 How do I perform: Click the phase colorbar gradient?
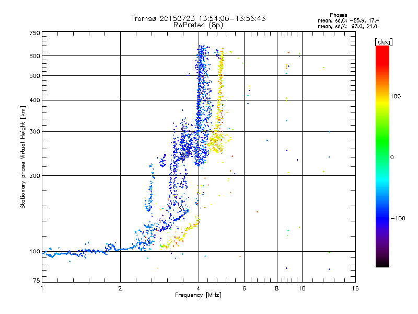coord(382,156)
